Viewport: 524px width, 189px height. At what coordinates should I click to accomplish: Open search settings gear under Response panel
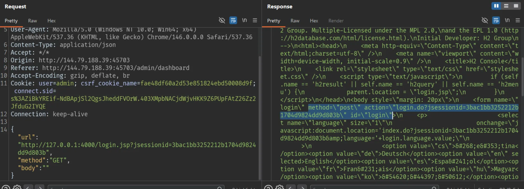280,187
